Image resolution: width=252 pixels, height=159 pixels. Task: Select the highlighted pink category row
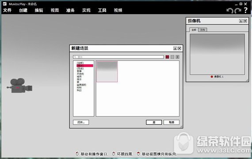click(85, 66)
